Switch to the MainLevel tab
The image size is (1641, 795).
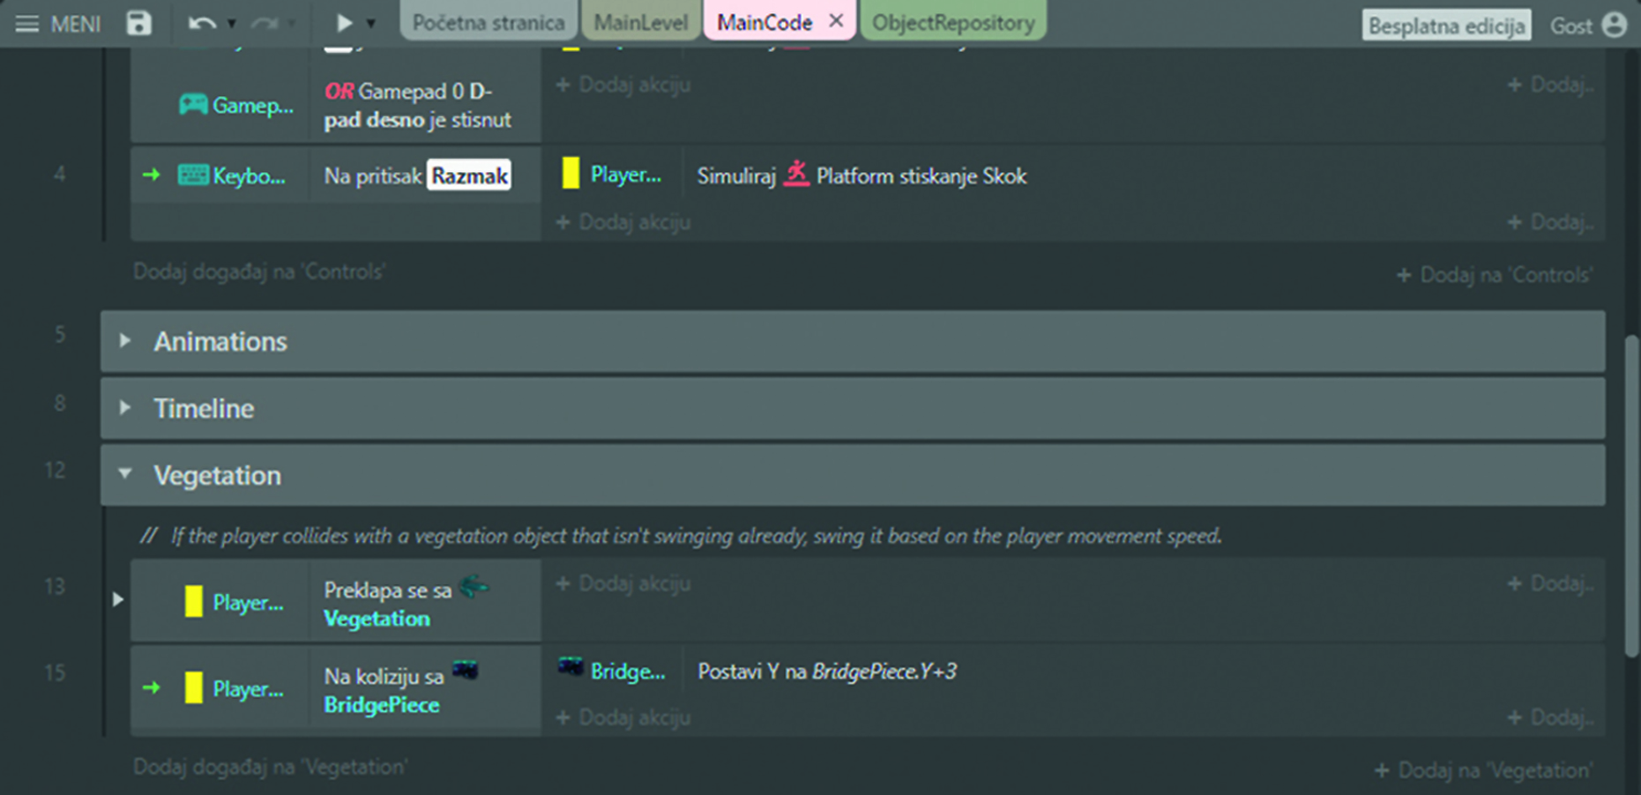point(640,22)
